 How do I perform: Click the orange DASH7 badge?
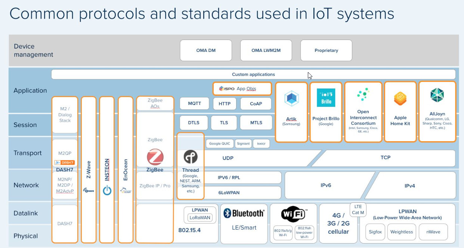(x=64, y=163)
